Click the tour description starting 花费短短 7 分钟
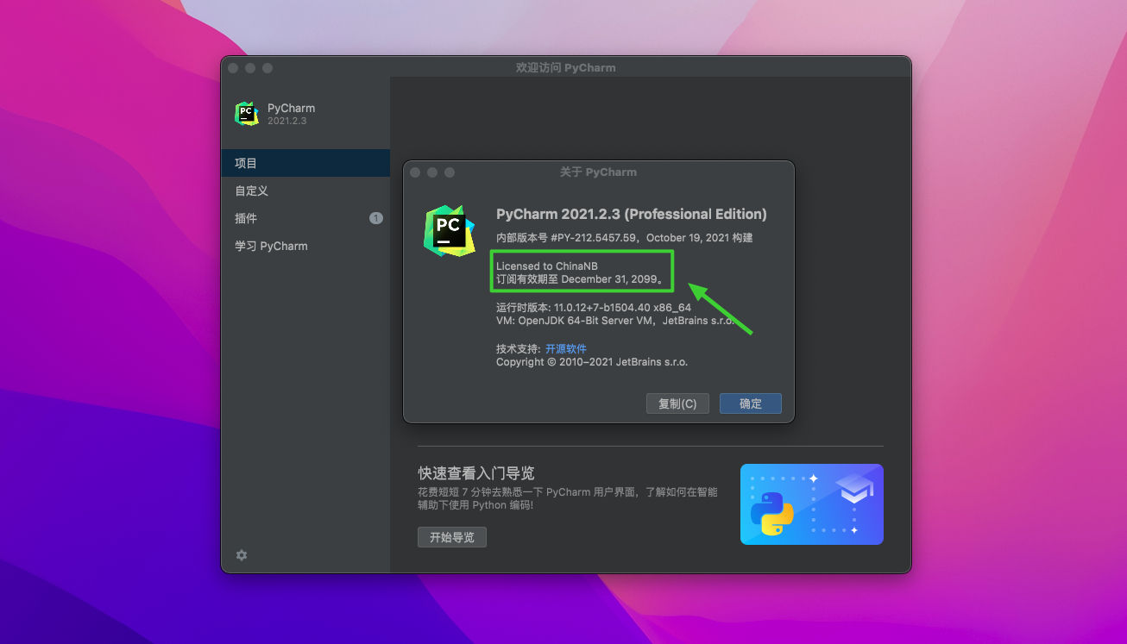 568,498
